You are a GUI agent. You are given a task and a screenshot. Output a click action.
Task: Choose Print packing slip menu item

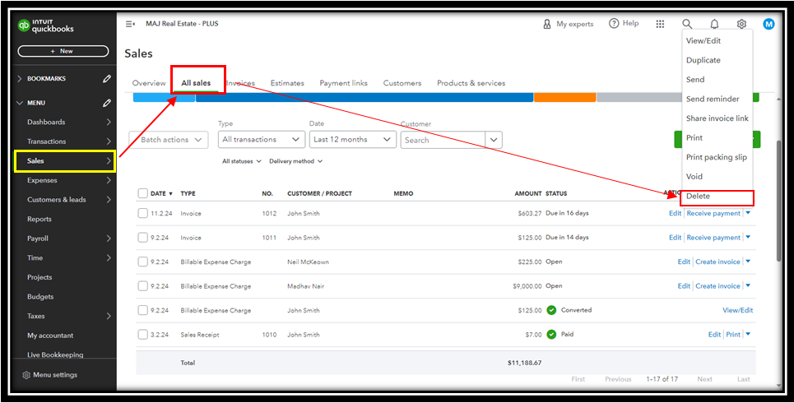pyautogui.click(x=716, y=157)
